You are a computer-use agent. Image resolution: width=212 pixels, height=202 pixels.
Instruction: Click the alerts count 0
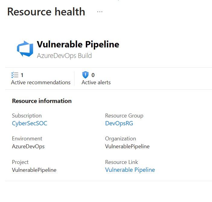93,75
